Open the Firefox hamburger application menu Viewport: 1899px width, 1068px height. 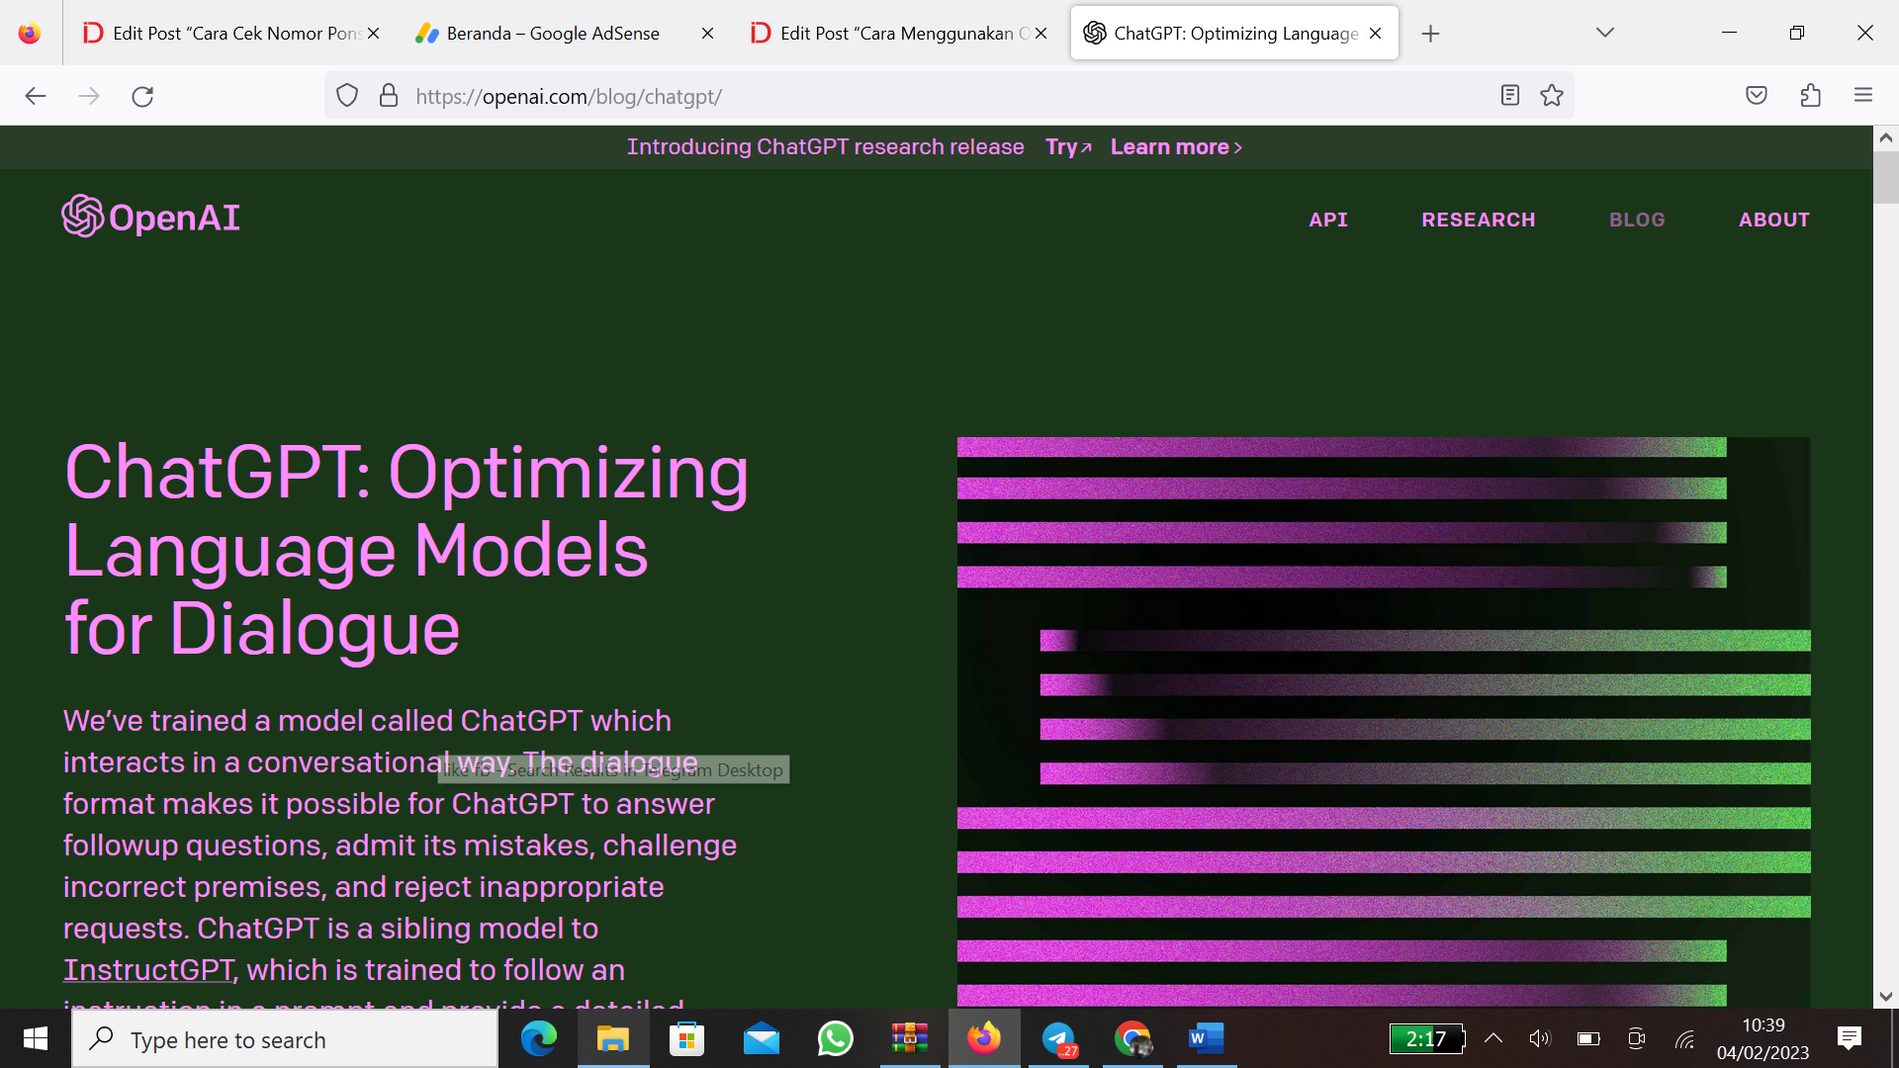click(x=1863, y=96)
